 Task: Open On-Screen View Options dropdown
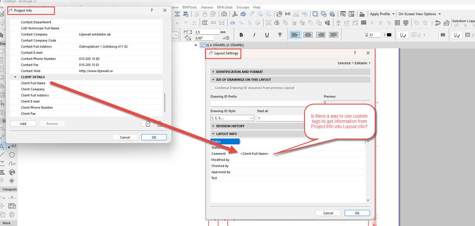(419, 14)
